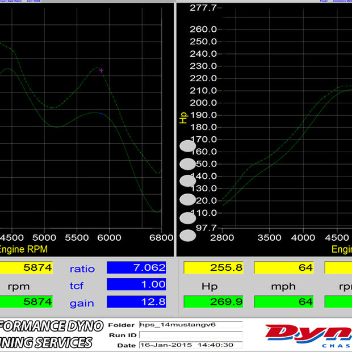
Task: Click the blue marker on lower torque curve
Action: pyautogui.click(x=101, y=114)
